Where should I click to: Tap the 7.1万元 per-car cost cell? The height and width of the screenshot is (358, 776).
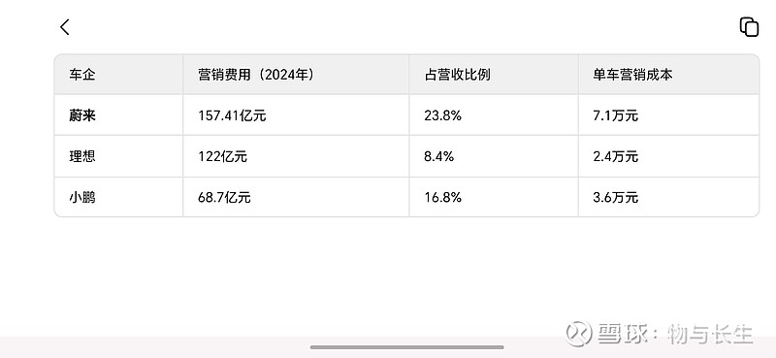coord(616,115)
